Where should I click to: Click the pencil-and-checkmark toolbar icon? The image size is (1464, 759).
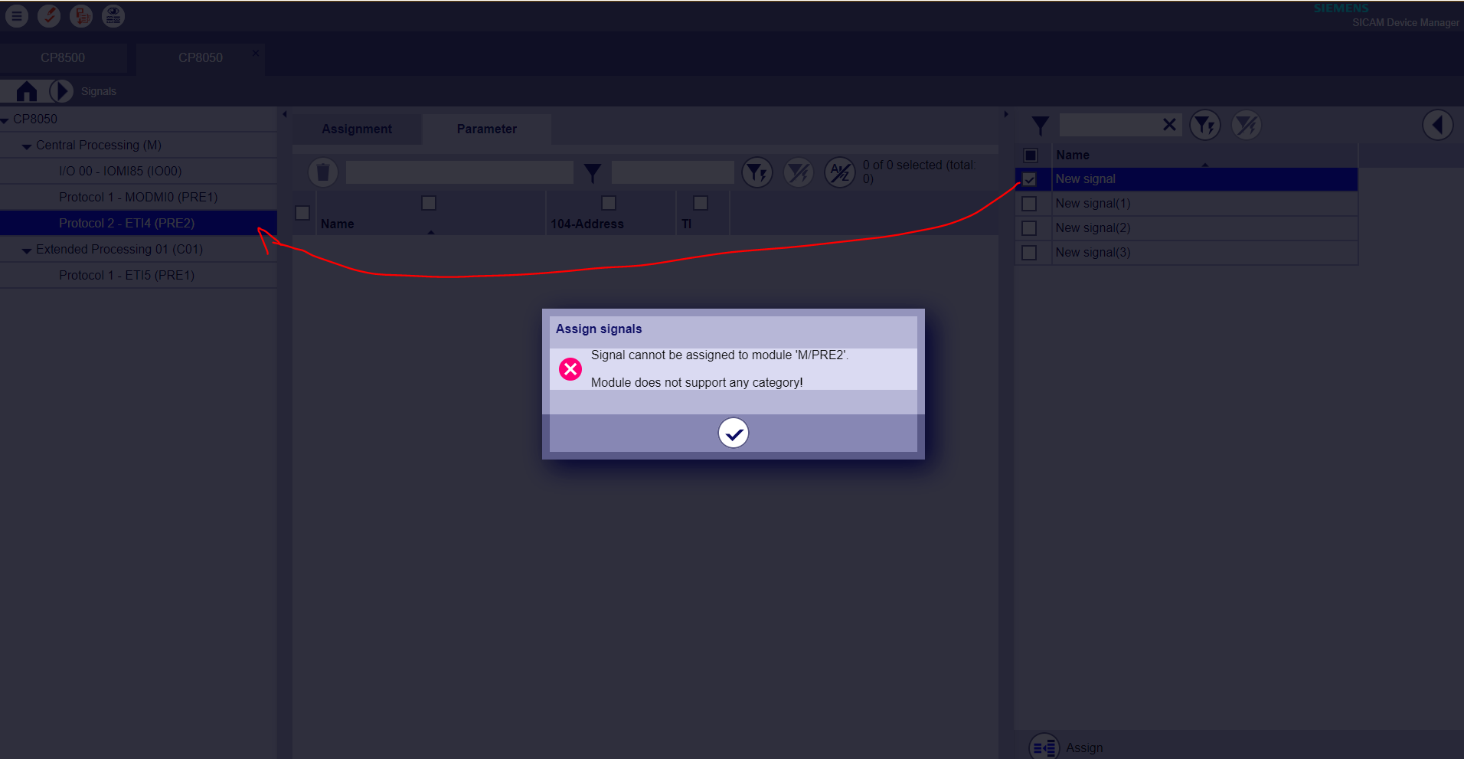coord(49,16)
